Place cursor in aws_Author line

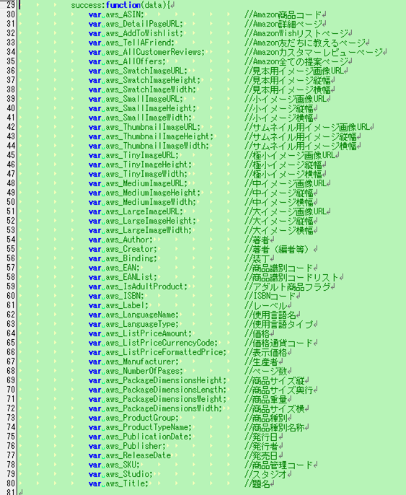[120, 240]
